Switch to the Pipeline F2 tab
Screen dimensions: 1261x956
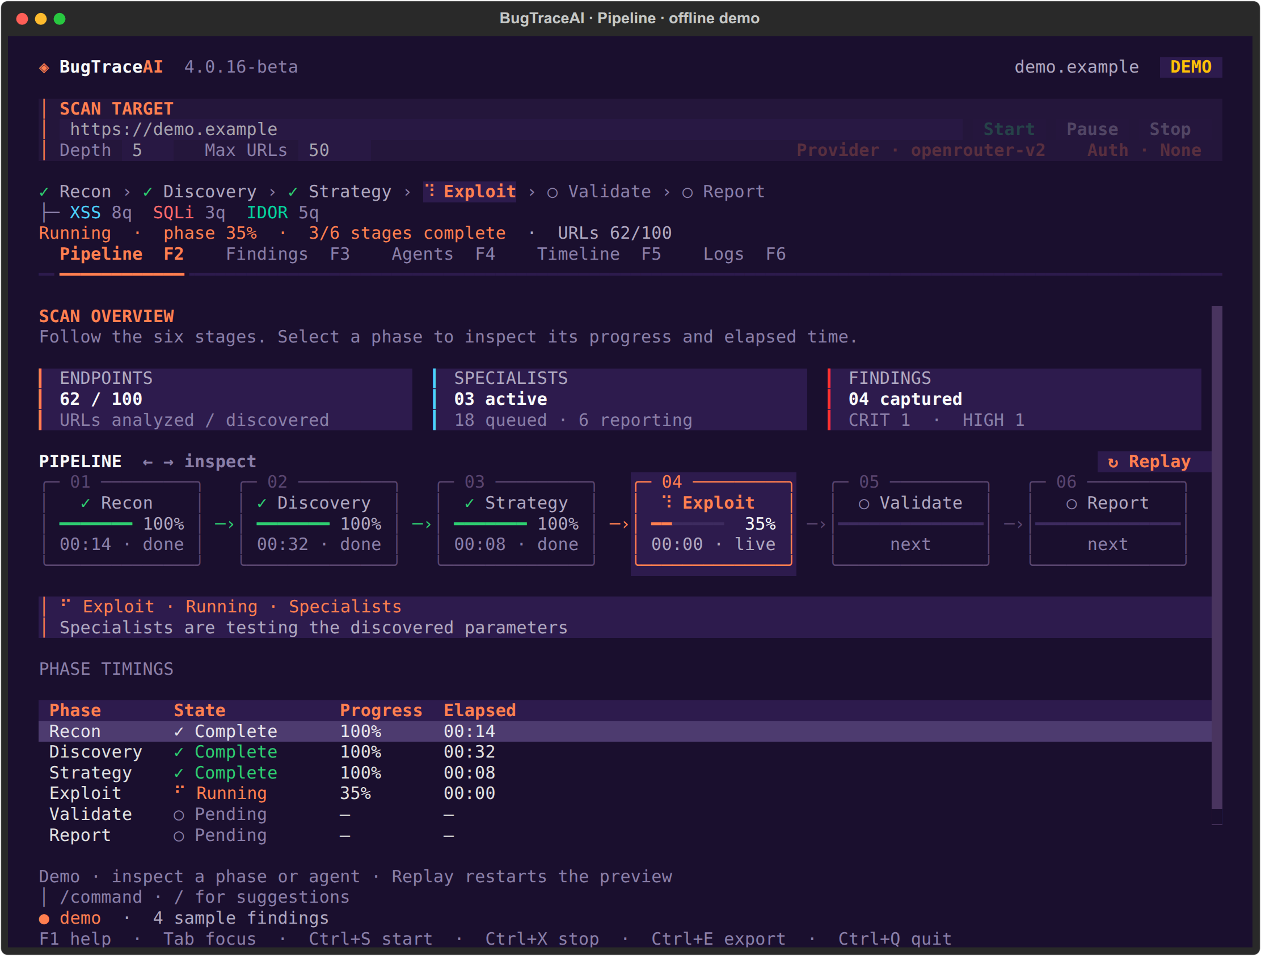coord(121,254)
